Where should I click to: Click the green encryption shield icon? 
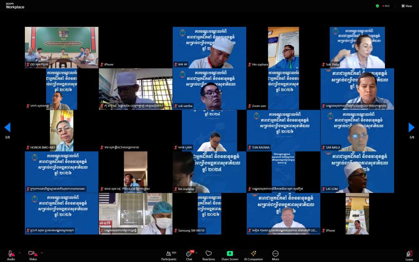point(377,6)
